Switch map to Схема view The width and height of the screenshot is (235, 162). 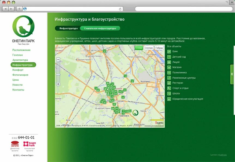pos(139,48)
